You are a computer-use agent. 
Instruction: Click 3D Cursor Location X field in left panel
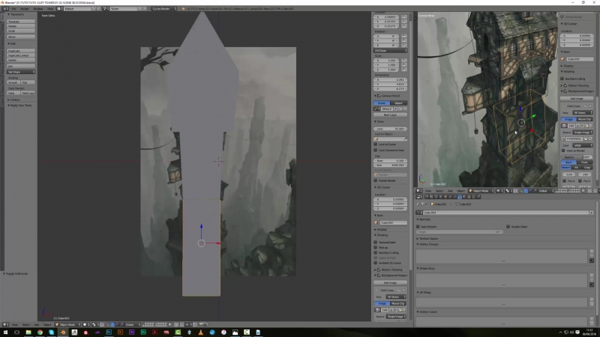pos(390,199)
